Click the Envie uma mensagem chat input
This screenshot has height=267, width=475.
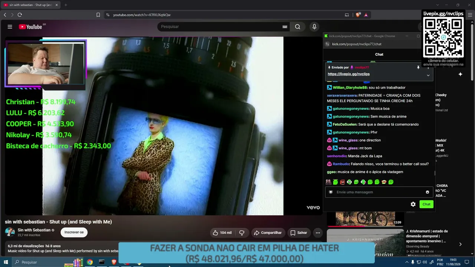[x=379, y=192]
